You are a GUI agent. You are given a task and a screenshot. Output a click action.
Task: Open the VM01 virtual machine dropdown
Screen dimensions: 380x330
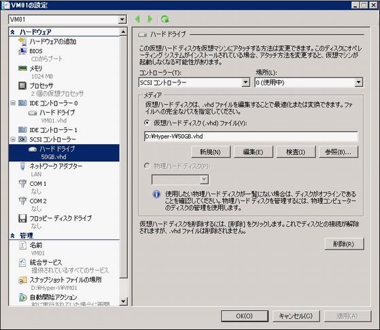point(122,20)
